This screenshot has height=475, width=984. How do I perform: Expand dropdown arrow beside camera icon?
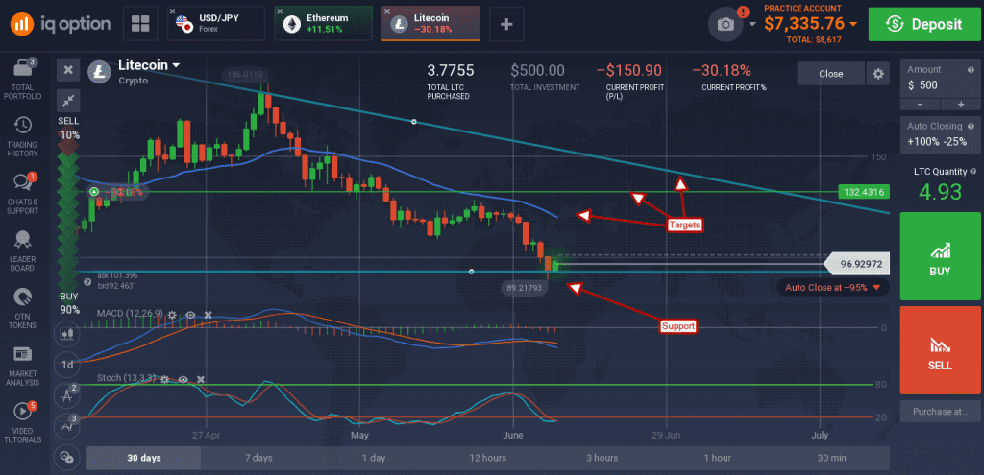(x=753, y=24)
